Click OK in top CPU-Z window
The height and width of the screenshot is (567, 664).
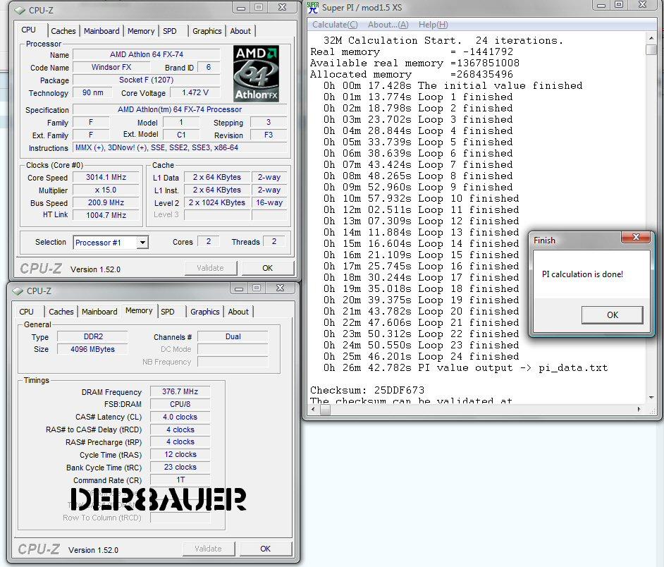pyautogui.click(x=268, y=268)
